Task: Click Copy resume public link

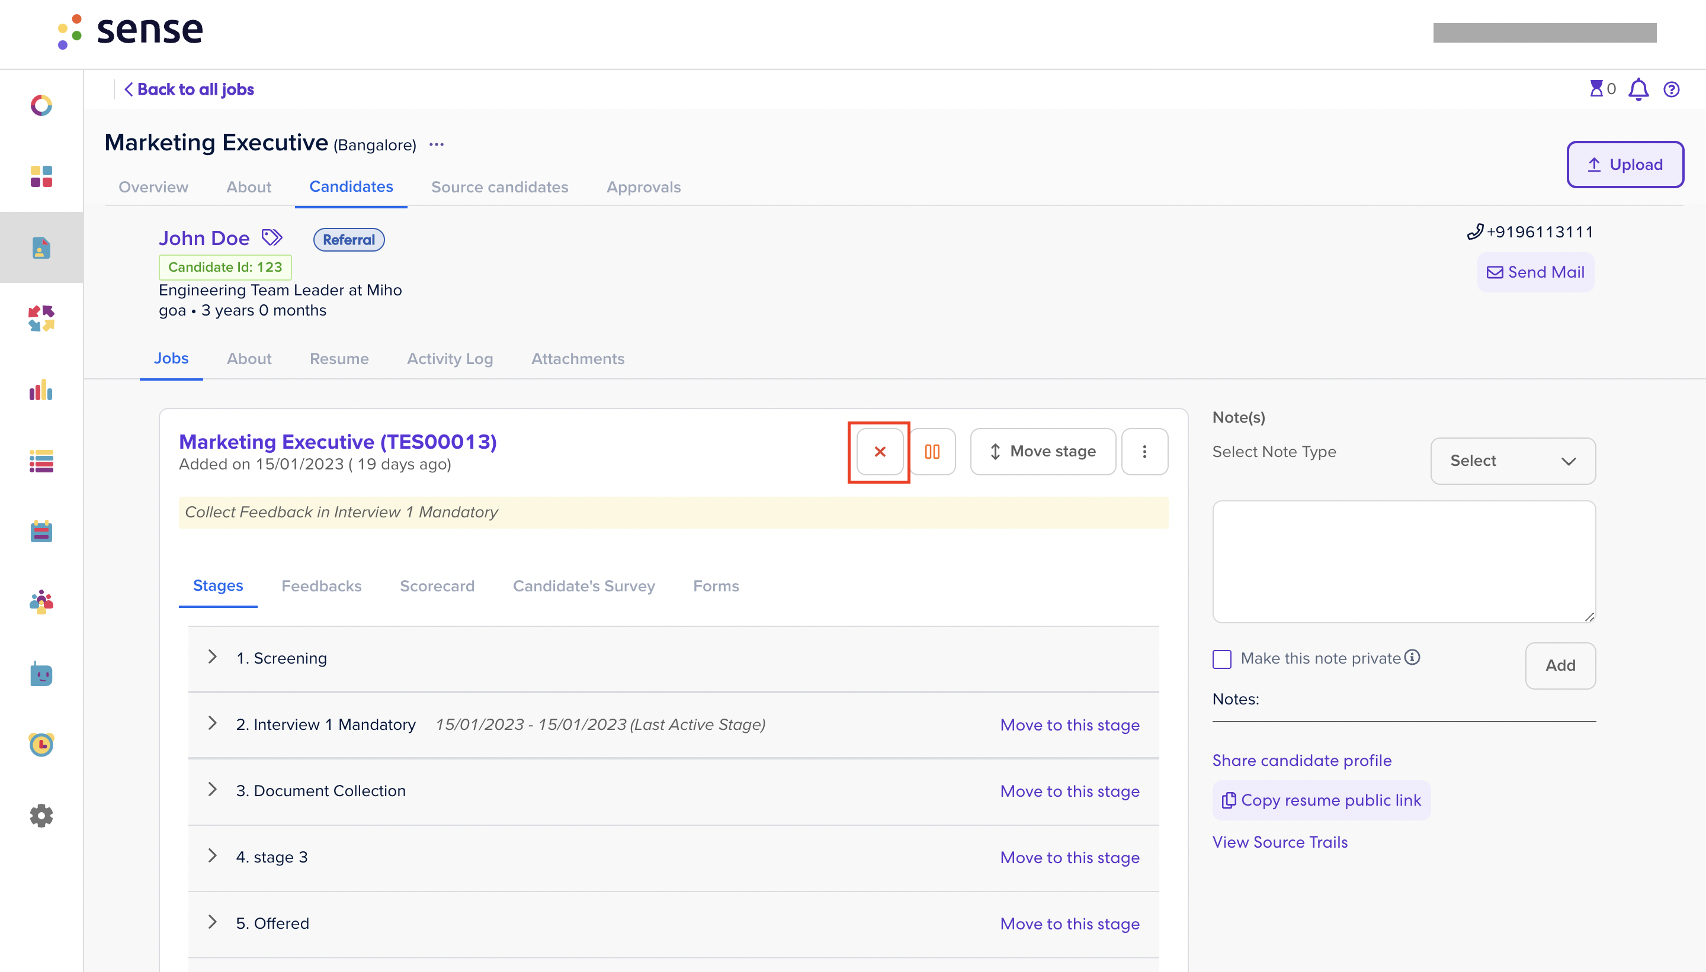Action: [x=1321, y=800]
